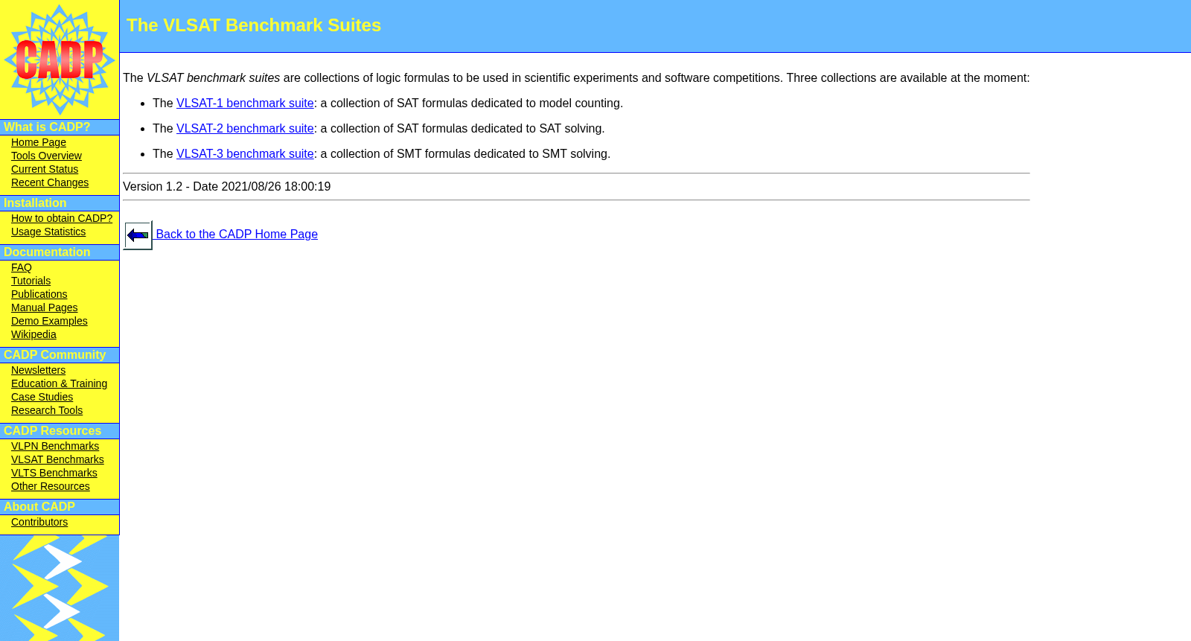1191x641 pixels.
Task: Open Demo Examples sidebar link
Action: [x=49, y=321]
